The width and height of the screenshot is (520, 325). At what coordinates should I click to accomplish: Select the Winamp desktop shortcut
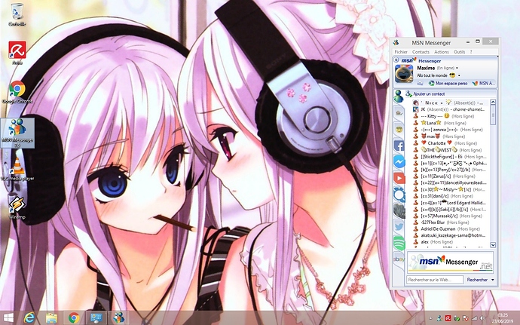coord(17,208)
